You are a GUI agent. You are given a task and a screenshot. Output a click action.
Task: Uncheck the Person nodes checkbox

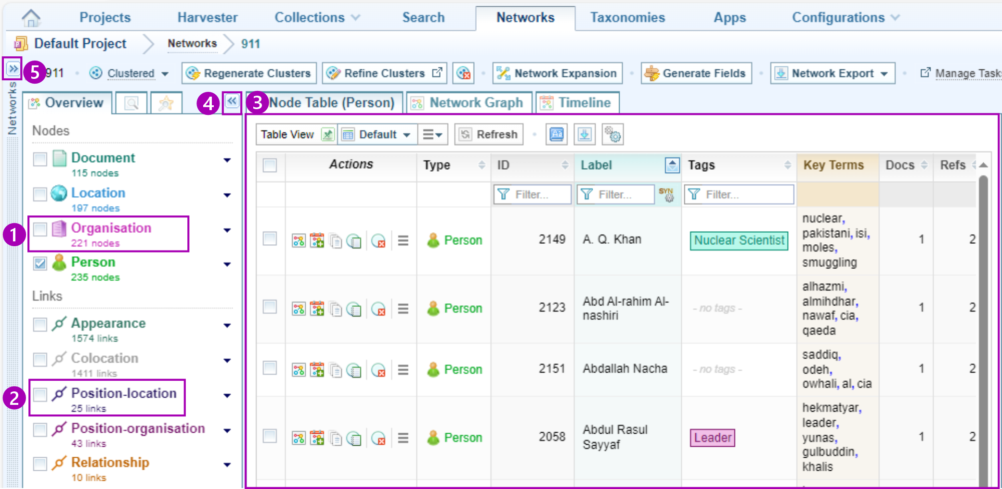(x=40, y=263)
